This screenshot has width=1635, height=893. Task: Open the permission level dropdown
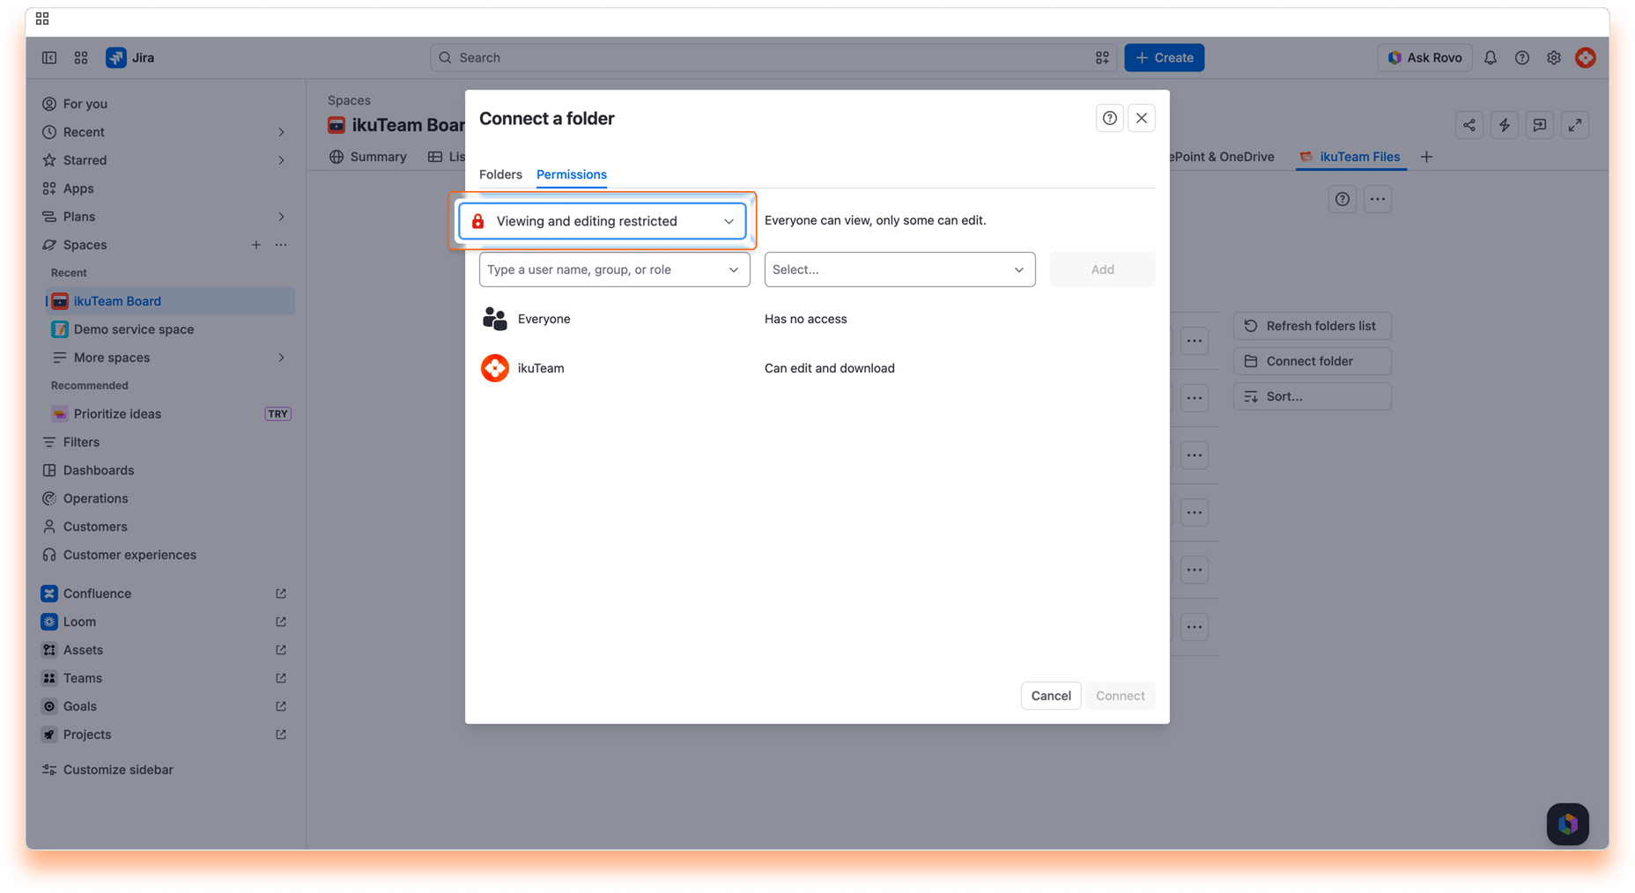pos(603,221)
